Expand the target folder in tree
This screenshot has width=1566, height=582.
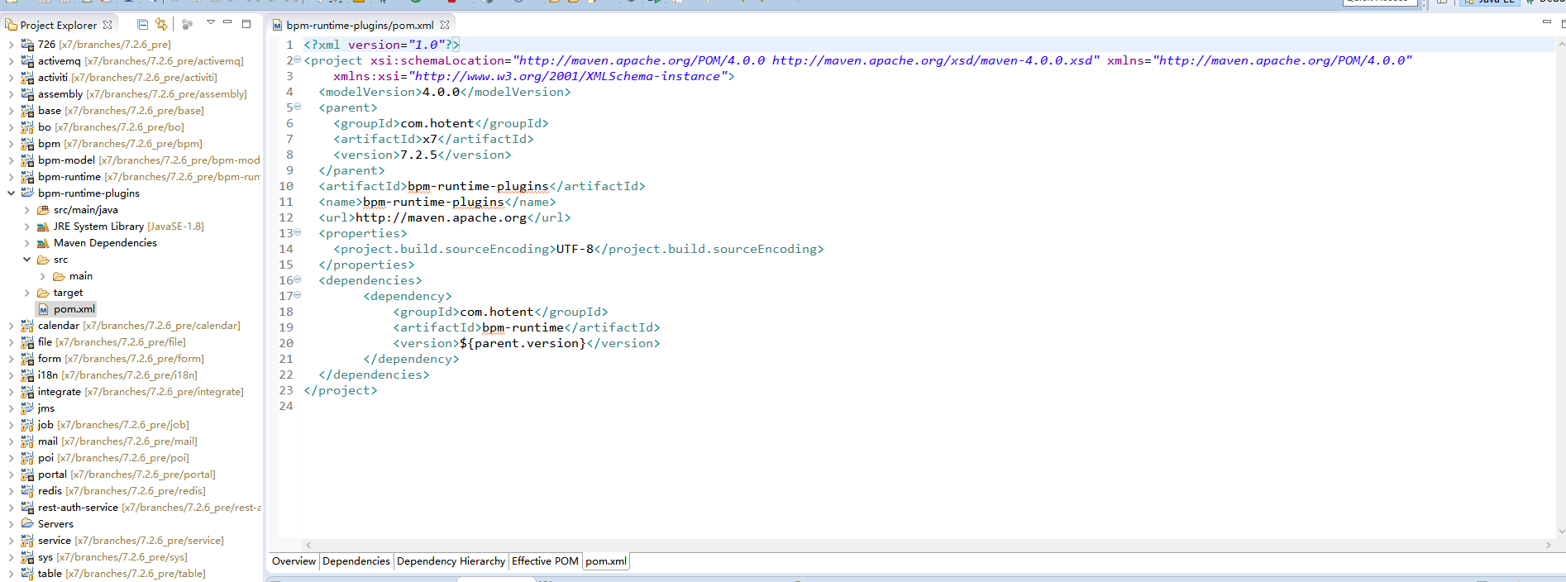tap(26, 293)
